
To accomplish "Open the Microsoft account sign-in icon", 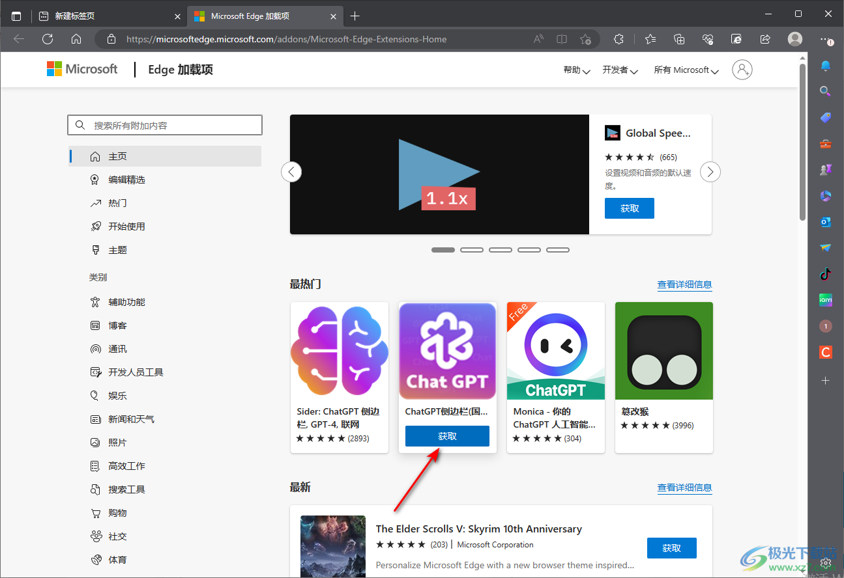I will pos(742,70).
